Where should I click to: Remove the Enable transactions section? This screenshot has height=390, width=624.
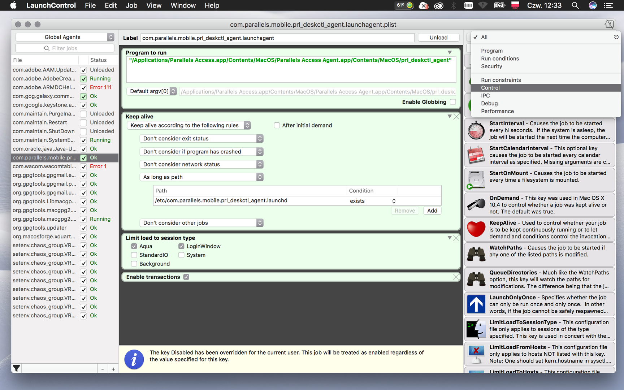456,277
